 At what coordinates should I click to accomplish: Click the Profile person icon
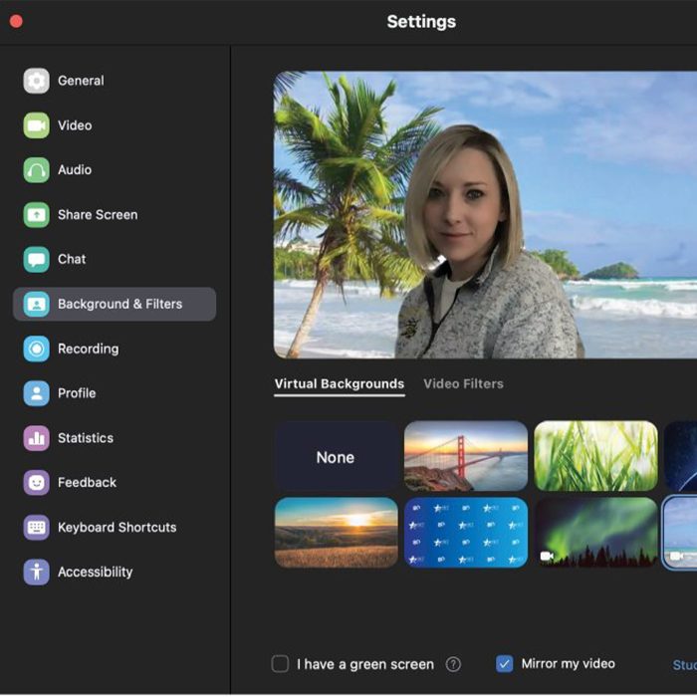(x=36, y=393)
